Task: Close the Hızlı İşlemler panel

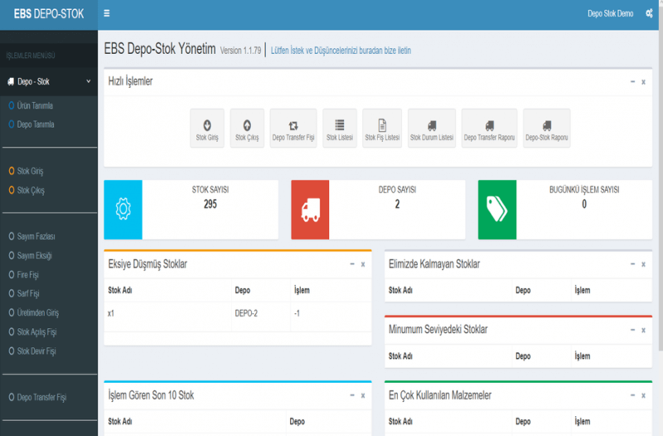Action: (x=643, y=82)
